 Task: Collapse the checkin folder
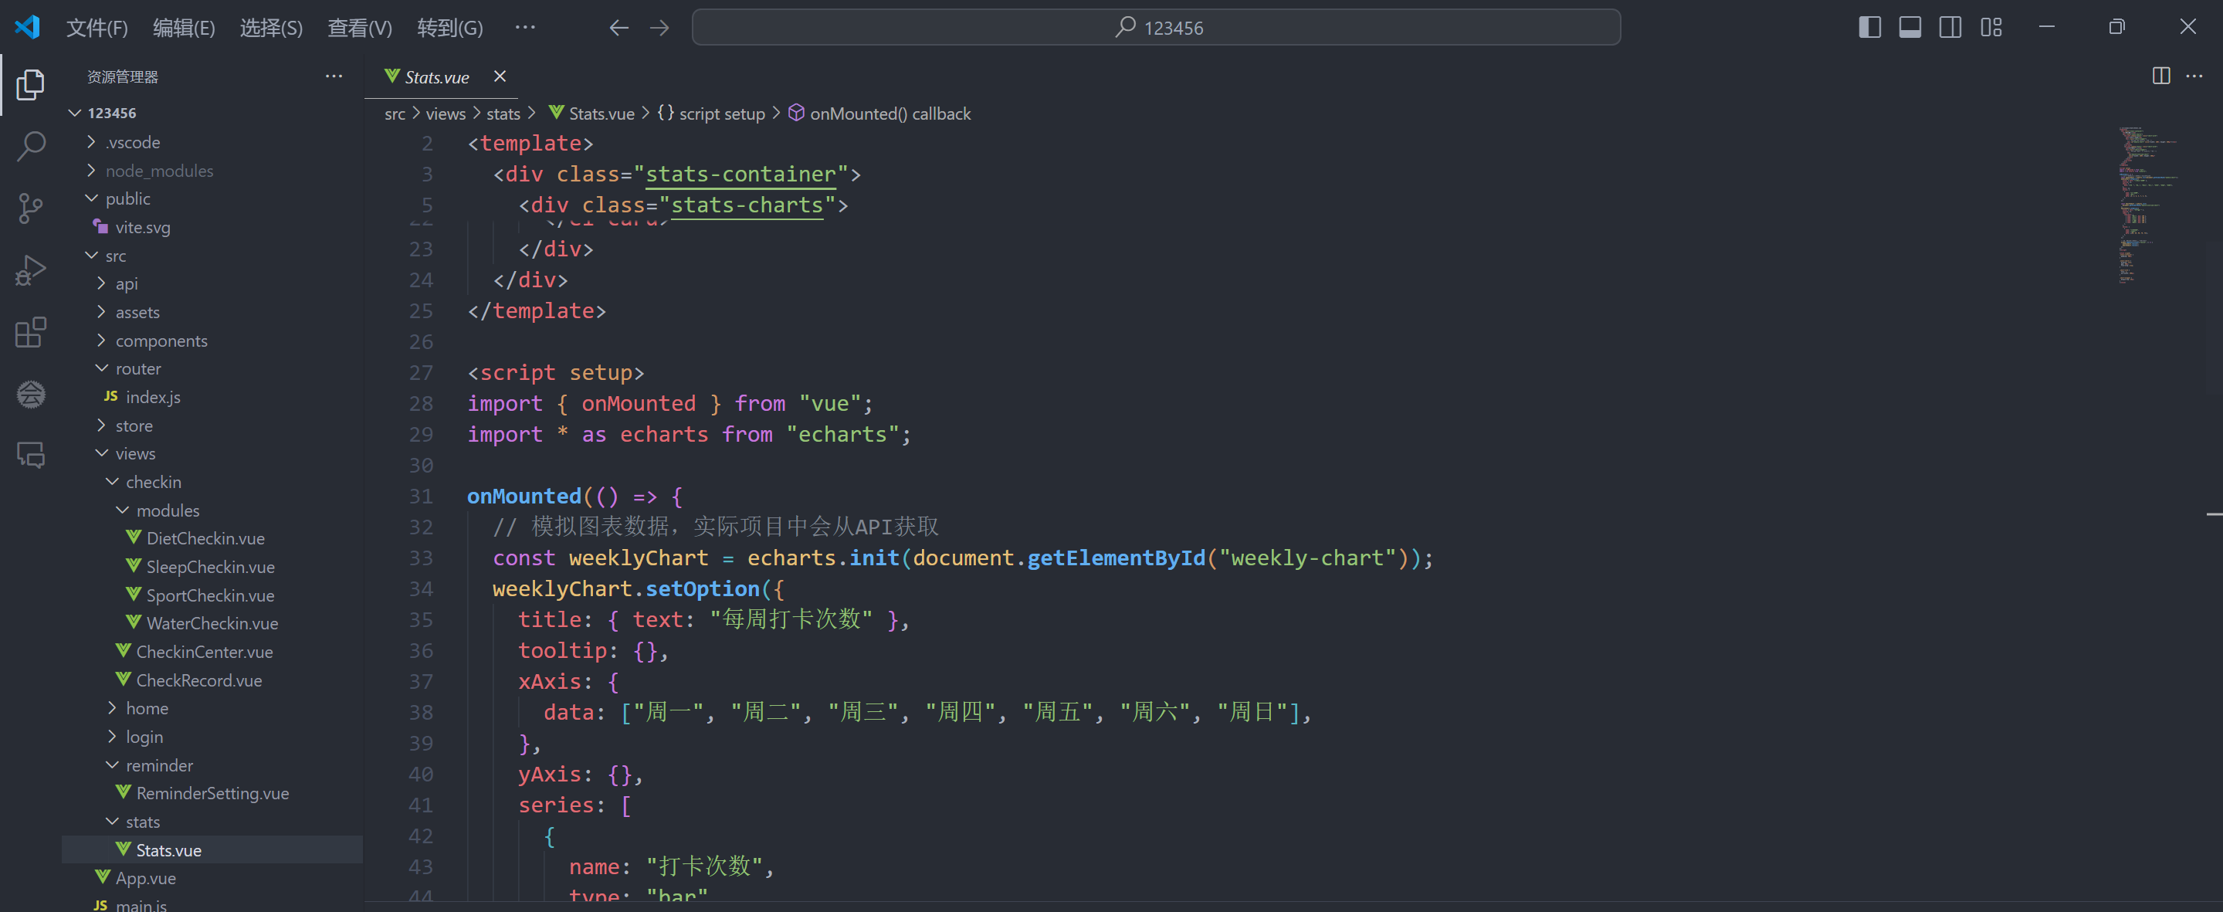(153, 481)
